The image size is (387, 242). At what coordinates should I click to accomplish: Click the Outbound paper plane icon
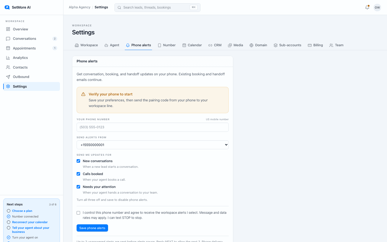tap(8, 77)
